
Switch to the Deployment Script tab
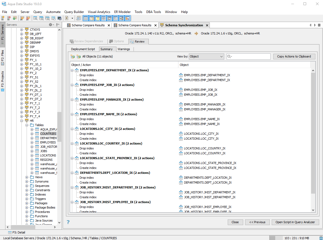[x=83, y=49]
